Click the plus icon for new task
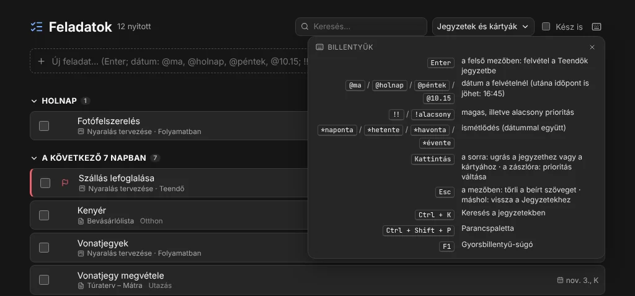 [41, 61]
